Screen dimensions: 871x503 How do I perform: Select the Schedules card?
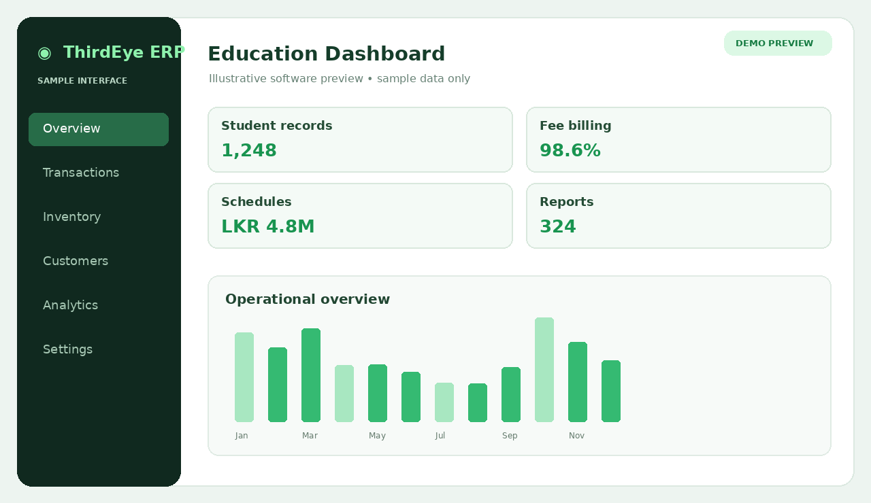[x=360, y=216]
